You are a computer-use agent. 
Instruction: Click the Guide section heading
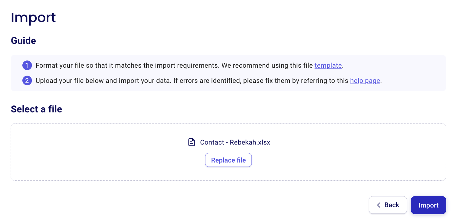(x=23, y=40)
